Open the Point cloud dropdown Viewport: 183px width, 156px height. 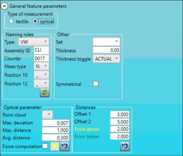coord(47,114)
